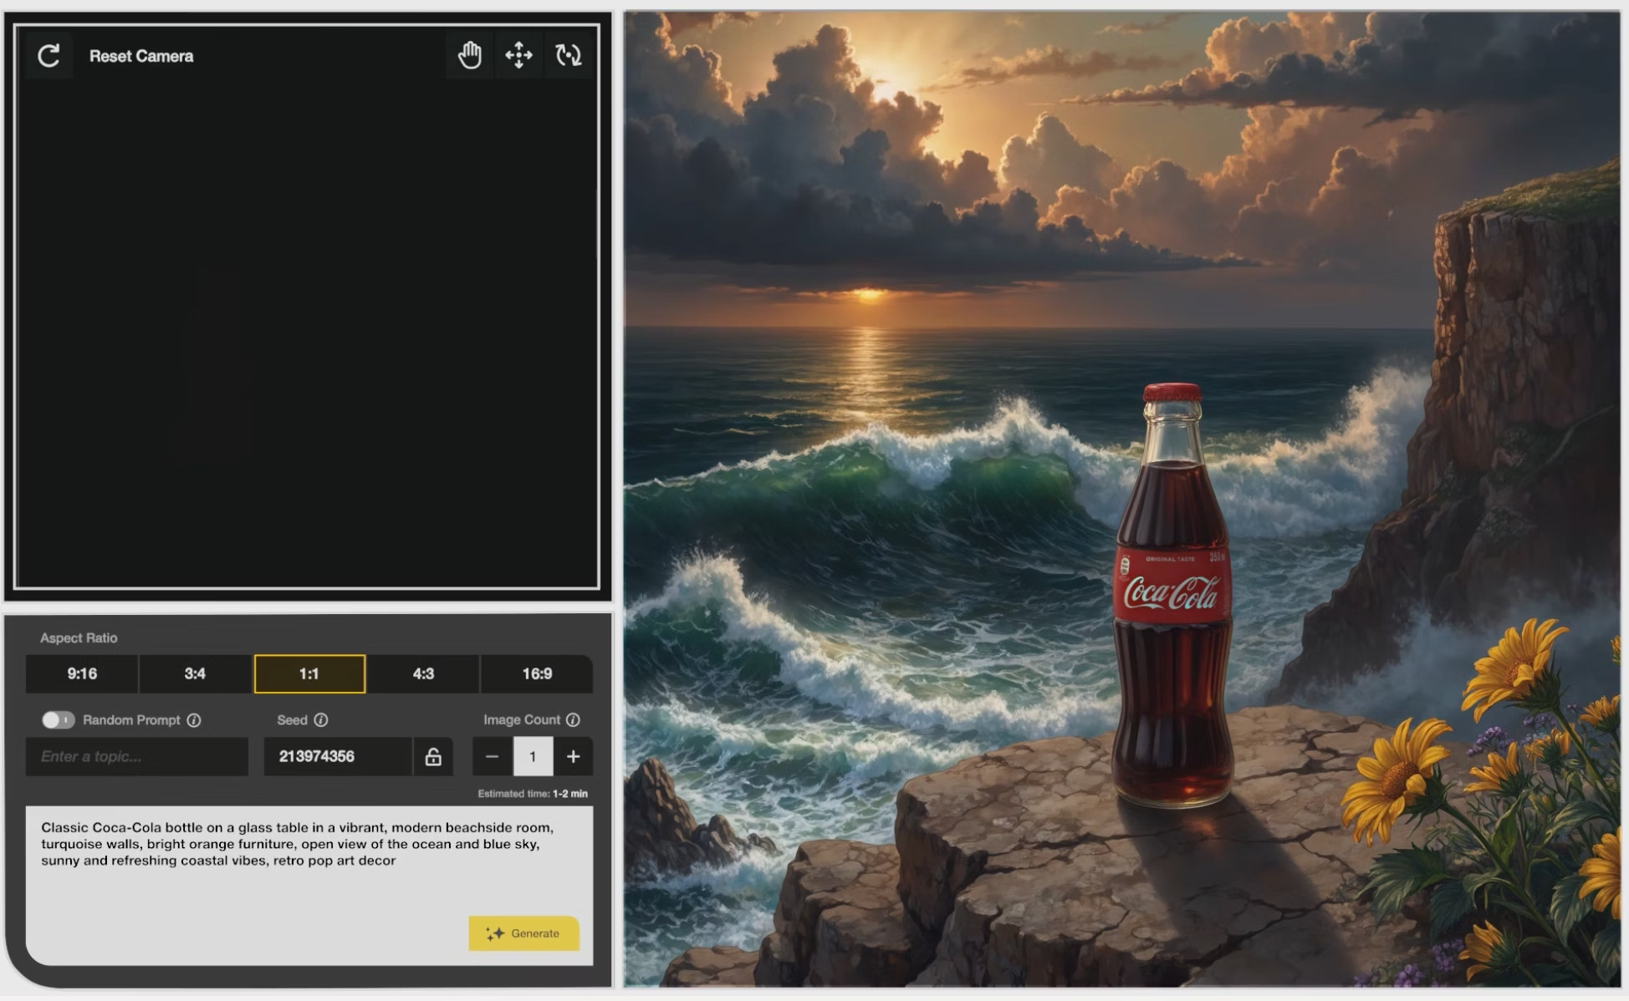1629x1001 pixels.
Task: Select the 1:1 aspect ratio
Action: [309, 673]
